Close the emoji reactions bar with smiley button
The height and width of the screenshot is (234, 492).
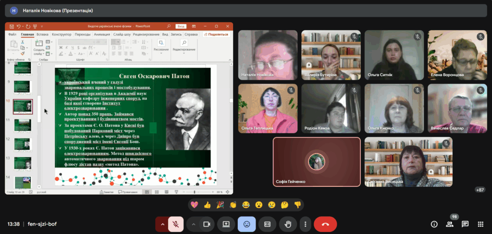[x=246, y=224]
